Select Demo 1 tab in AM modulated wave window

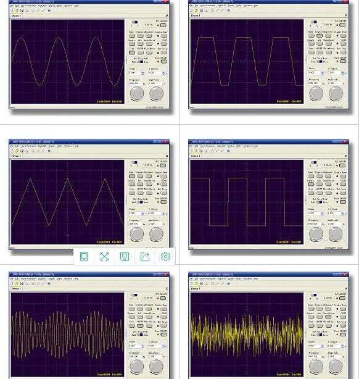tap(16, 289)
